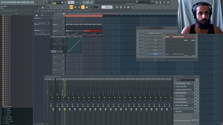The width and height of the screenshot is (223, 125).
Task: Click the add channel plus button
Action: click(155, 60)
